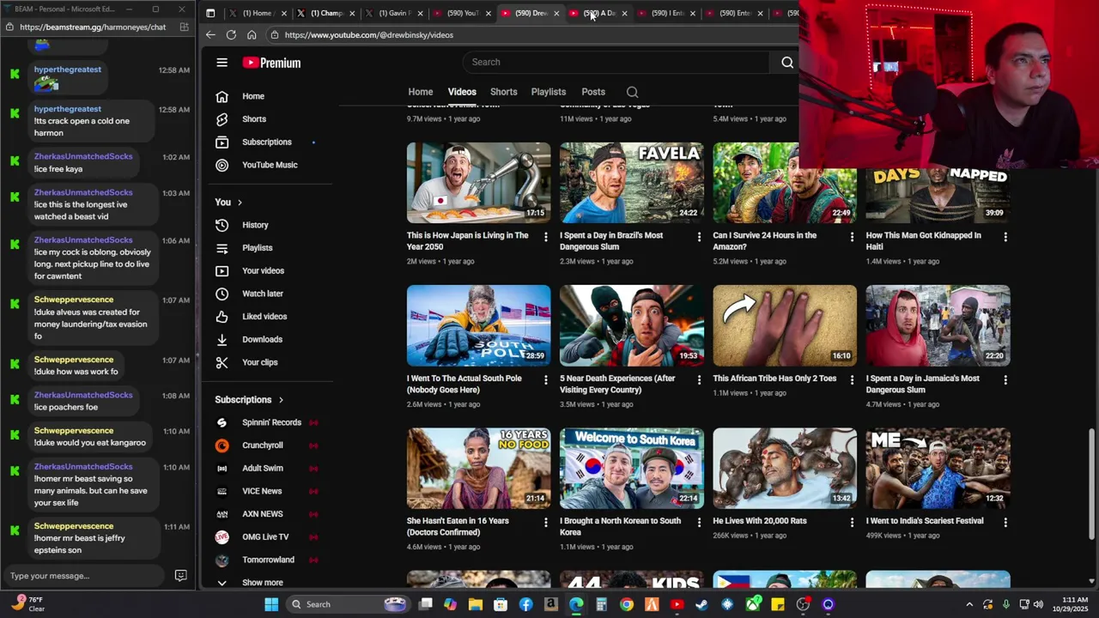Expand the Subscriptions section header
Image resolution: width=1099 pixels, height=618 pixels.
[x=249, y=399]
